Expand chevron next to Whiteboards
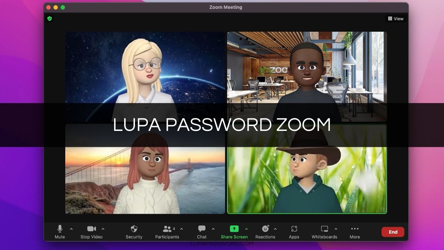The width and height of the screenshot is (444, 250). (x=336, y=229)
